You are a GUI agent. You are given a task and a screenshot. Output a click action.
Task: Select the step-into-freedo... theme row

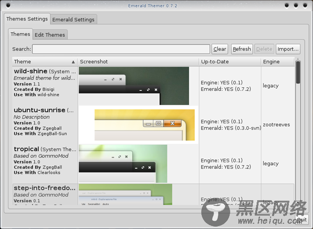153,194
